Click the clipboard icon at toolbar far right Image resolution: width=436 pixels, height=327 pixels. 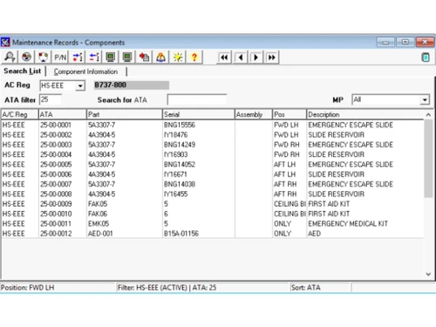coord(426,58)
